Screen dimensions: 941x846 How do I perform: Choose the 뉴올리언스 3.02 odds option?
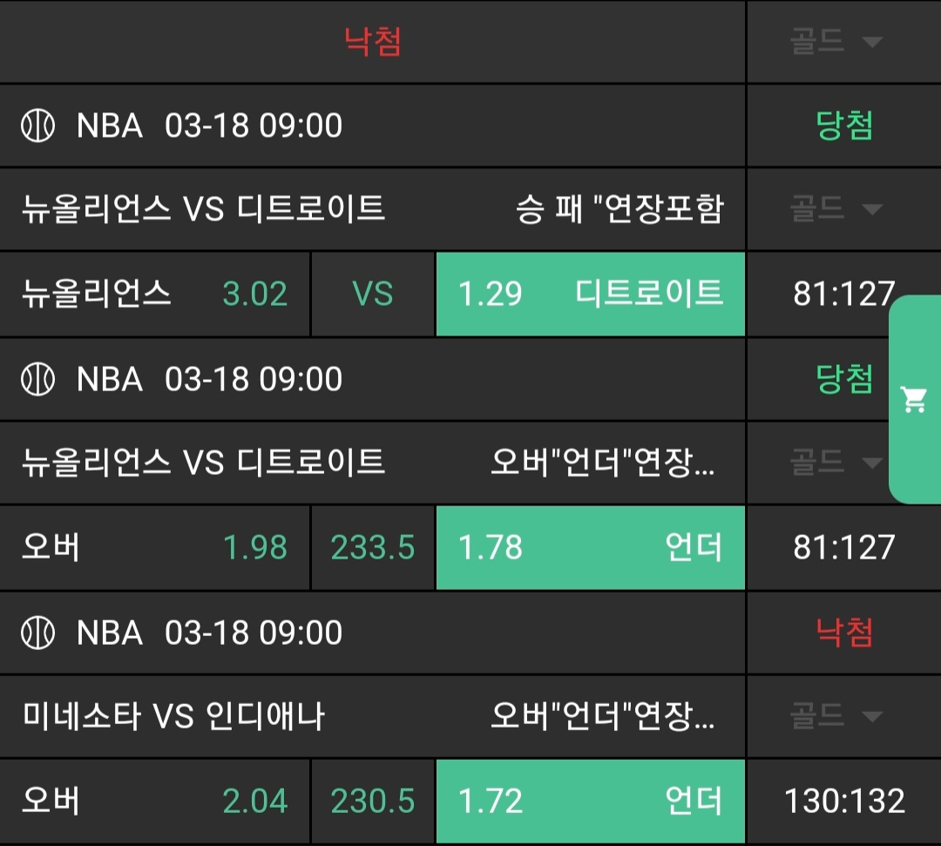[155, 294]
